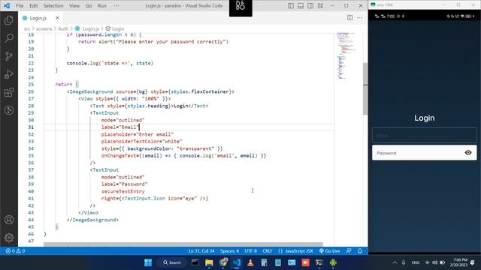Open Android Studio emulator taskbar icon

pyautogui.click(x=333, y=262)
